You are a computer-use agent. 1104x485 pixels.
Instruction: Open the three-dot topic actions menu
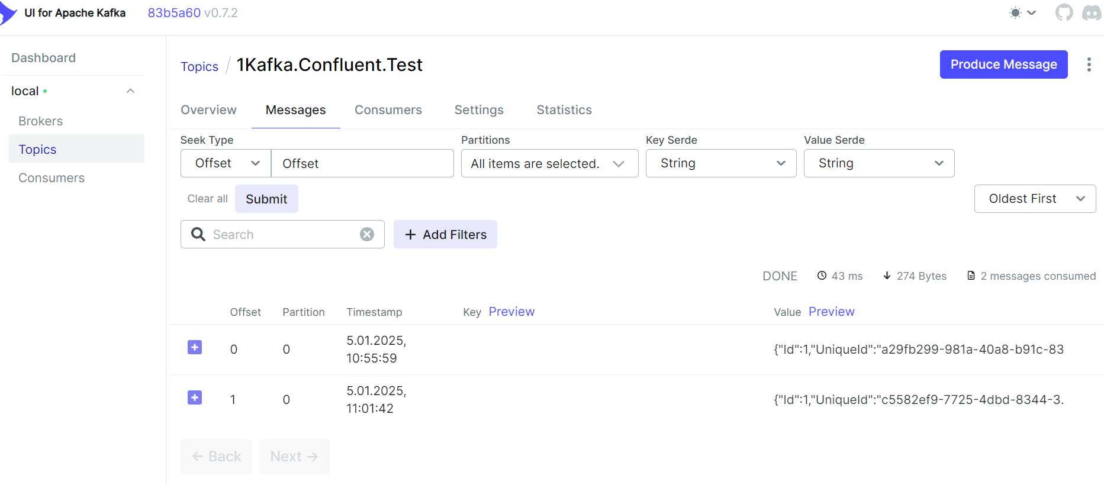[x=1089, y=64]
